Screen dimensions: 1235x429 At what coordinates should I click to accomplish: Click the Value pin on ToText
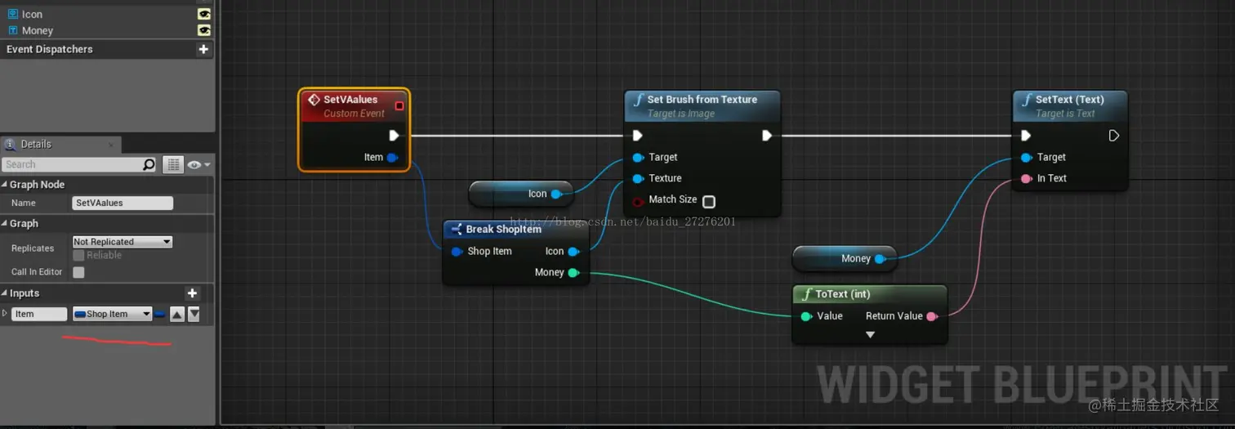[x=806, y=316]
